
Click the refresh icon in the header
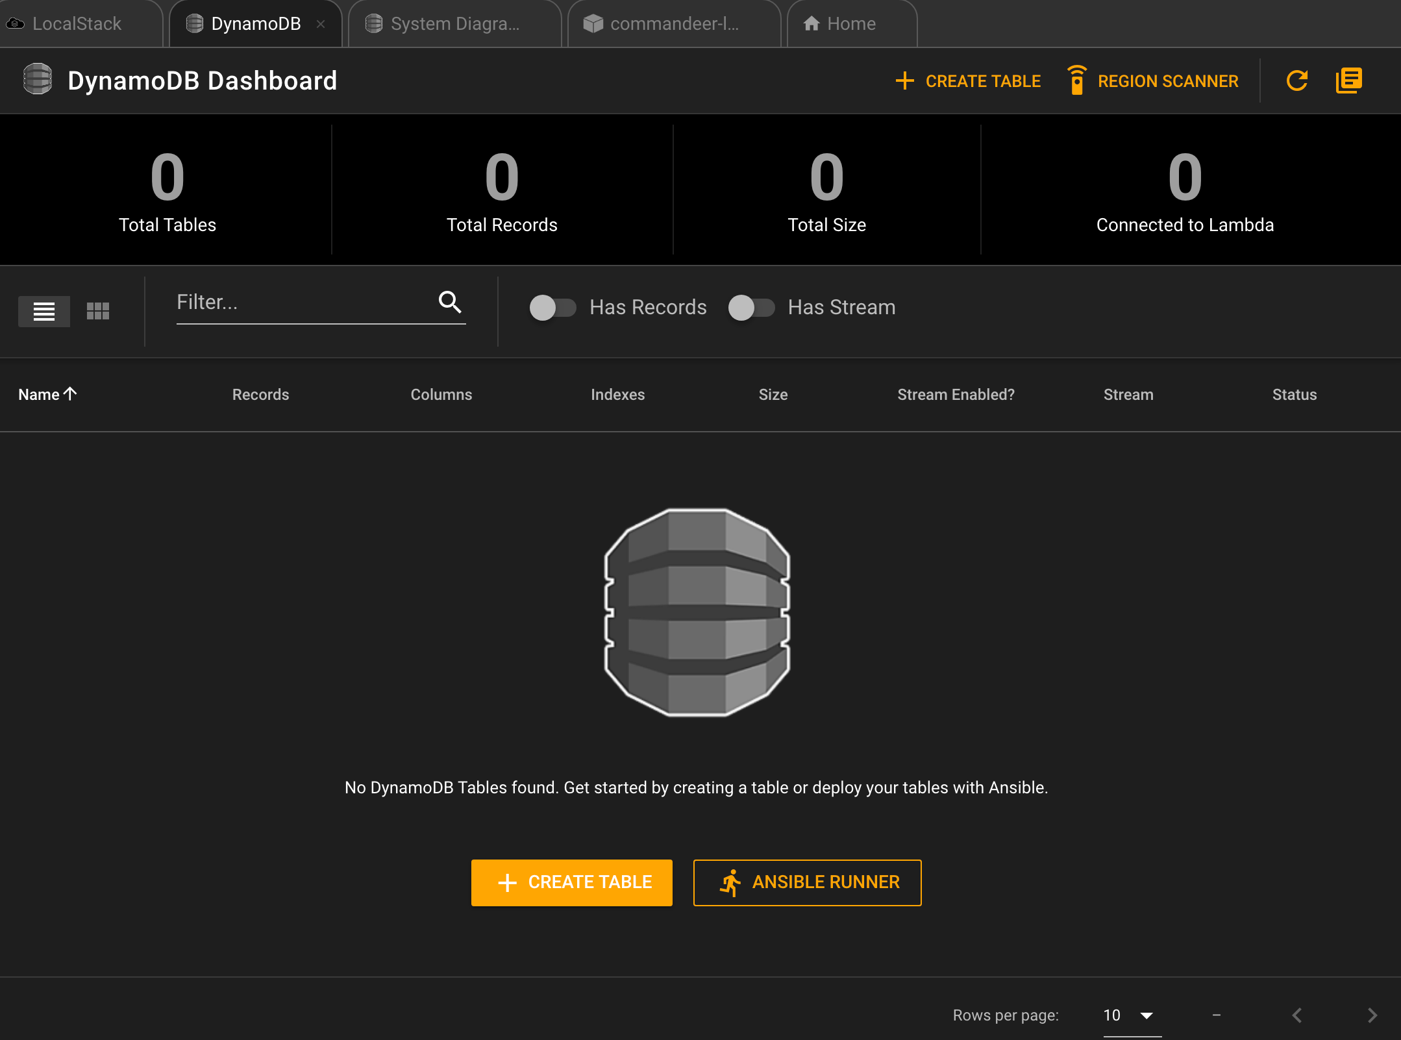point(1296,80)
